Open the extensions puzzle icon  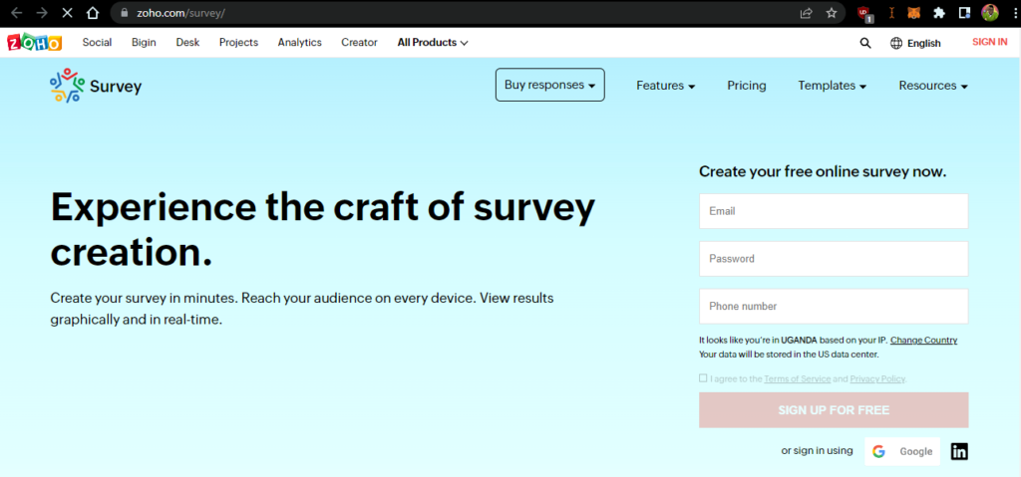pyautogui.click(x=939, y=12)
